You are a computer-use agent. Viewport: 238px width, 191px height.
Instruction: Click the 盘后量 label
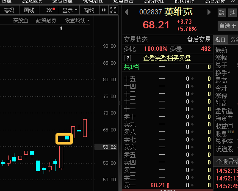click(x=224, y=111)
